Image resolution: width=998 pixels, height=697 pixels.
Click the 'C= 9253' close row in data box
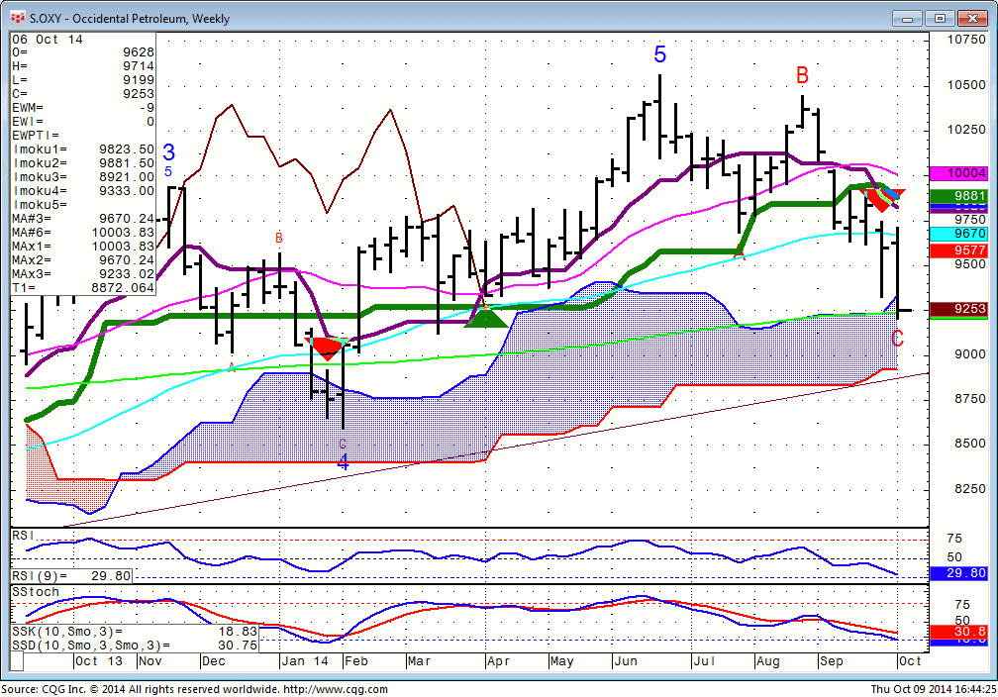click(83, 94)
